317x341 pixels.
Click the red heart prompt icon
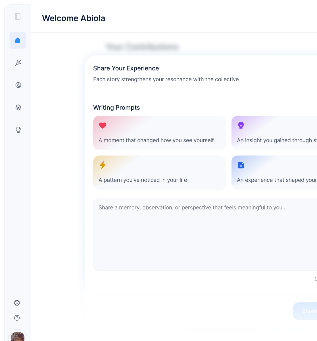103,125
